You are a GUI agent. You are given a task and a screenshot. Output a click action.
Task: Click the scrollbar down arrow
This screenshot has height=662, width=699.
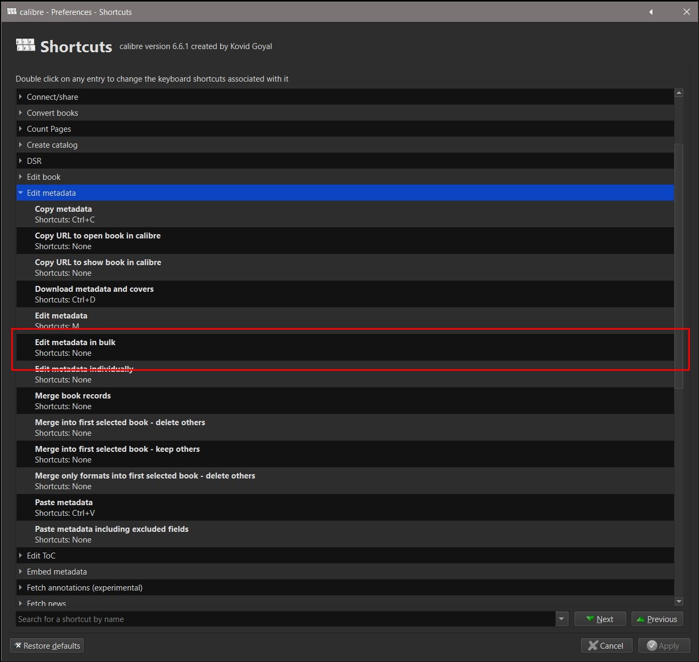[679, 601]
